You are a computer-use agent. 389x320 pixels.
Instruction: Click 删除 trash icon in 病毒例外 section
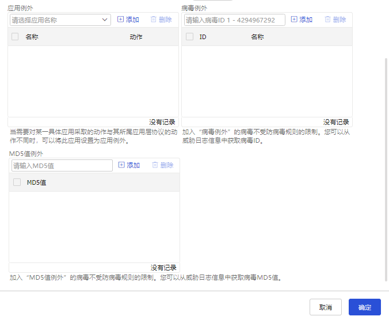point(327,20)
